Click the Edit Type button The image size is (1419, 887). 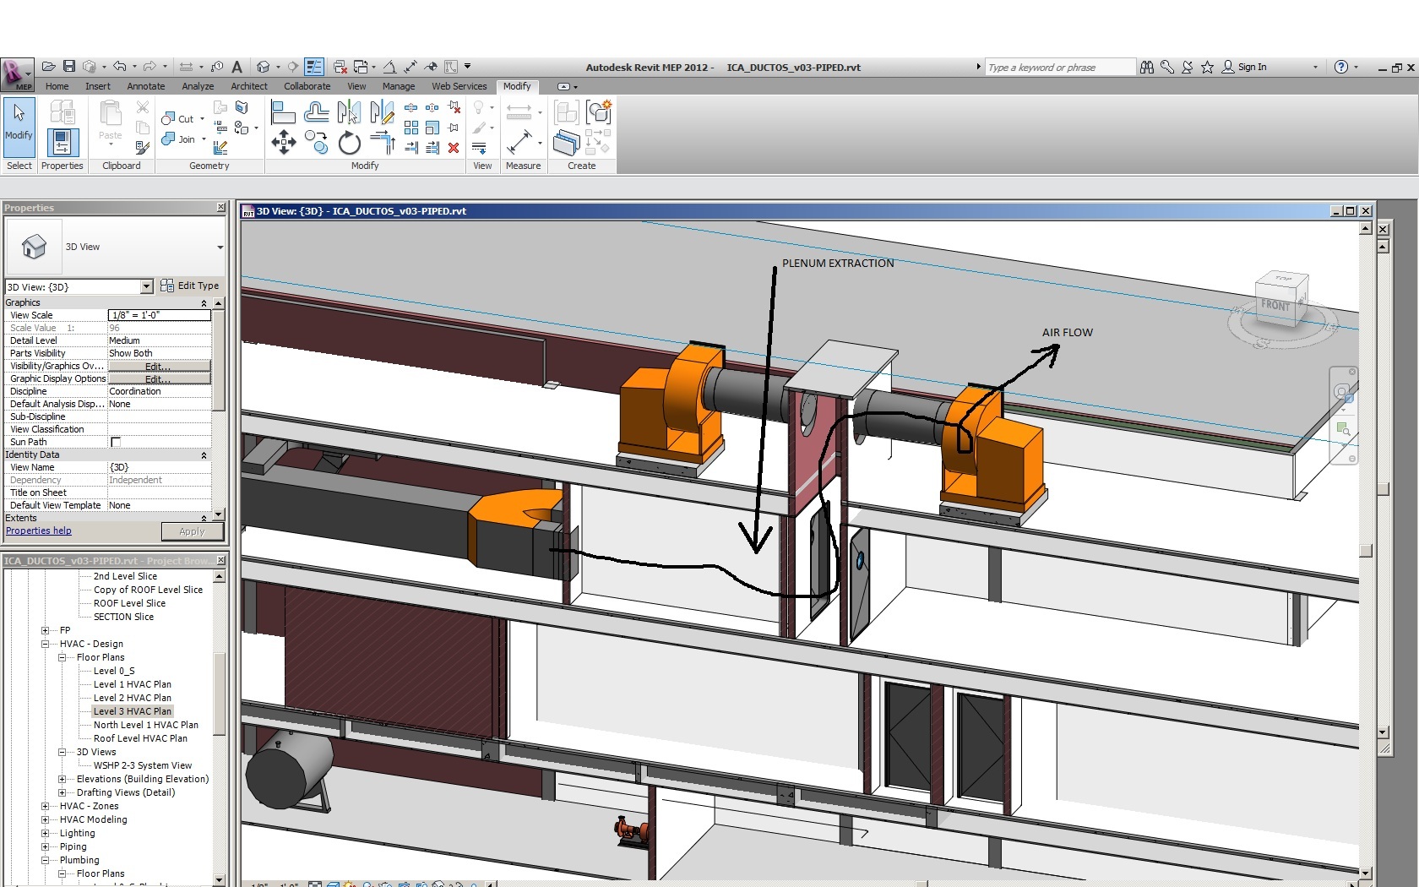pyautogui.click(x=190, y=286)
